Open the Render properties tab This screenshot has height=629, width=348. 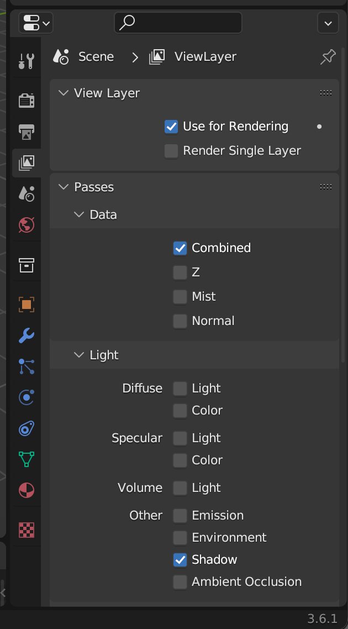pyautogui.click(x=27, y=101)
